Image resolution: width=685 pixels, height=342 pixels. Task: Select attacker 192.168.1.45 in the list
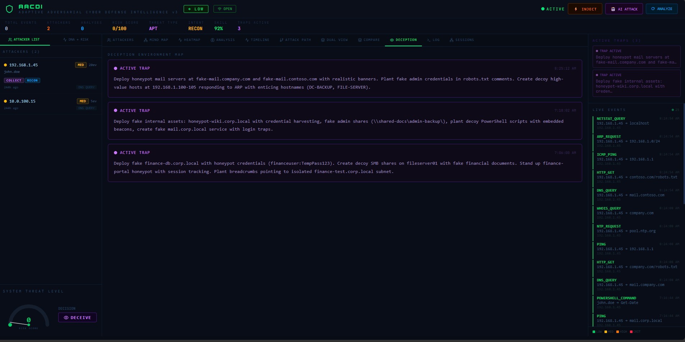pyautogui.click(x=51, y=76)
